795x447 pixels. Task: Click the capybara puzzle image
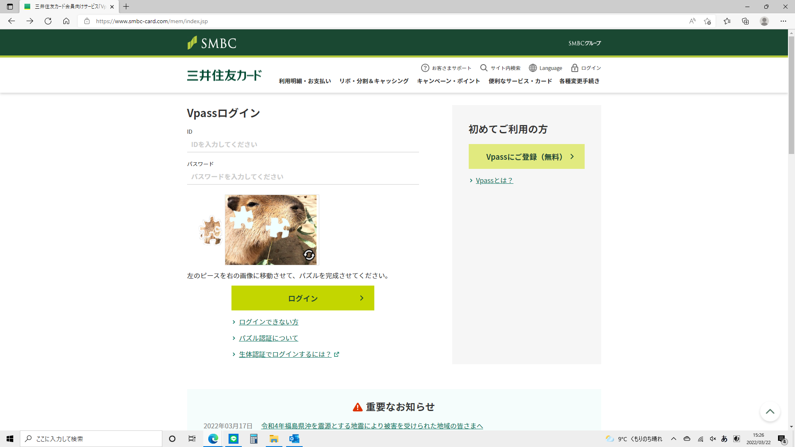[271, 230]
